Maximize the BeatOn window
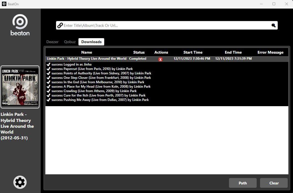This screenshot has height=193, width=293. [x=274, y=4]
